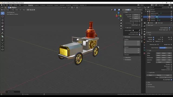Toggle the Combined pass checkbox
This screenshot has width=173, height=97.
(154, 37)
